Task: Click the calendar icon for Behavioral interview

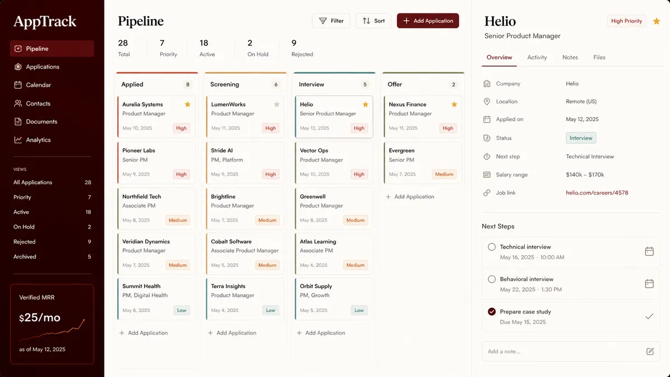Action: coord(649,284)
